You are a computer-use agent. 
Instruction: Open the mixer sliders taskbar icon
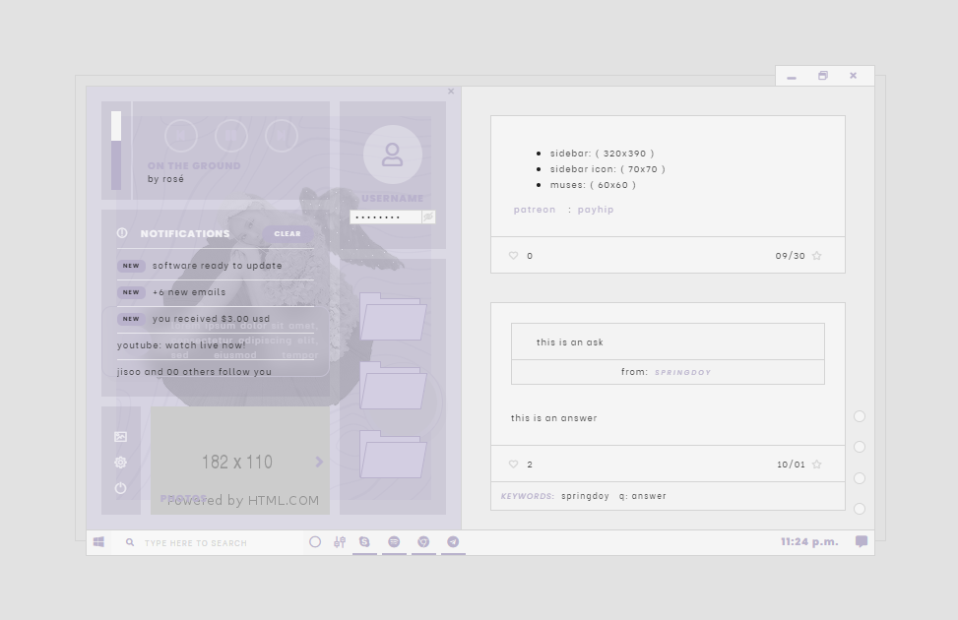click(340, 542)
